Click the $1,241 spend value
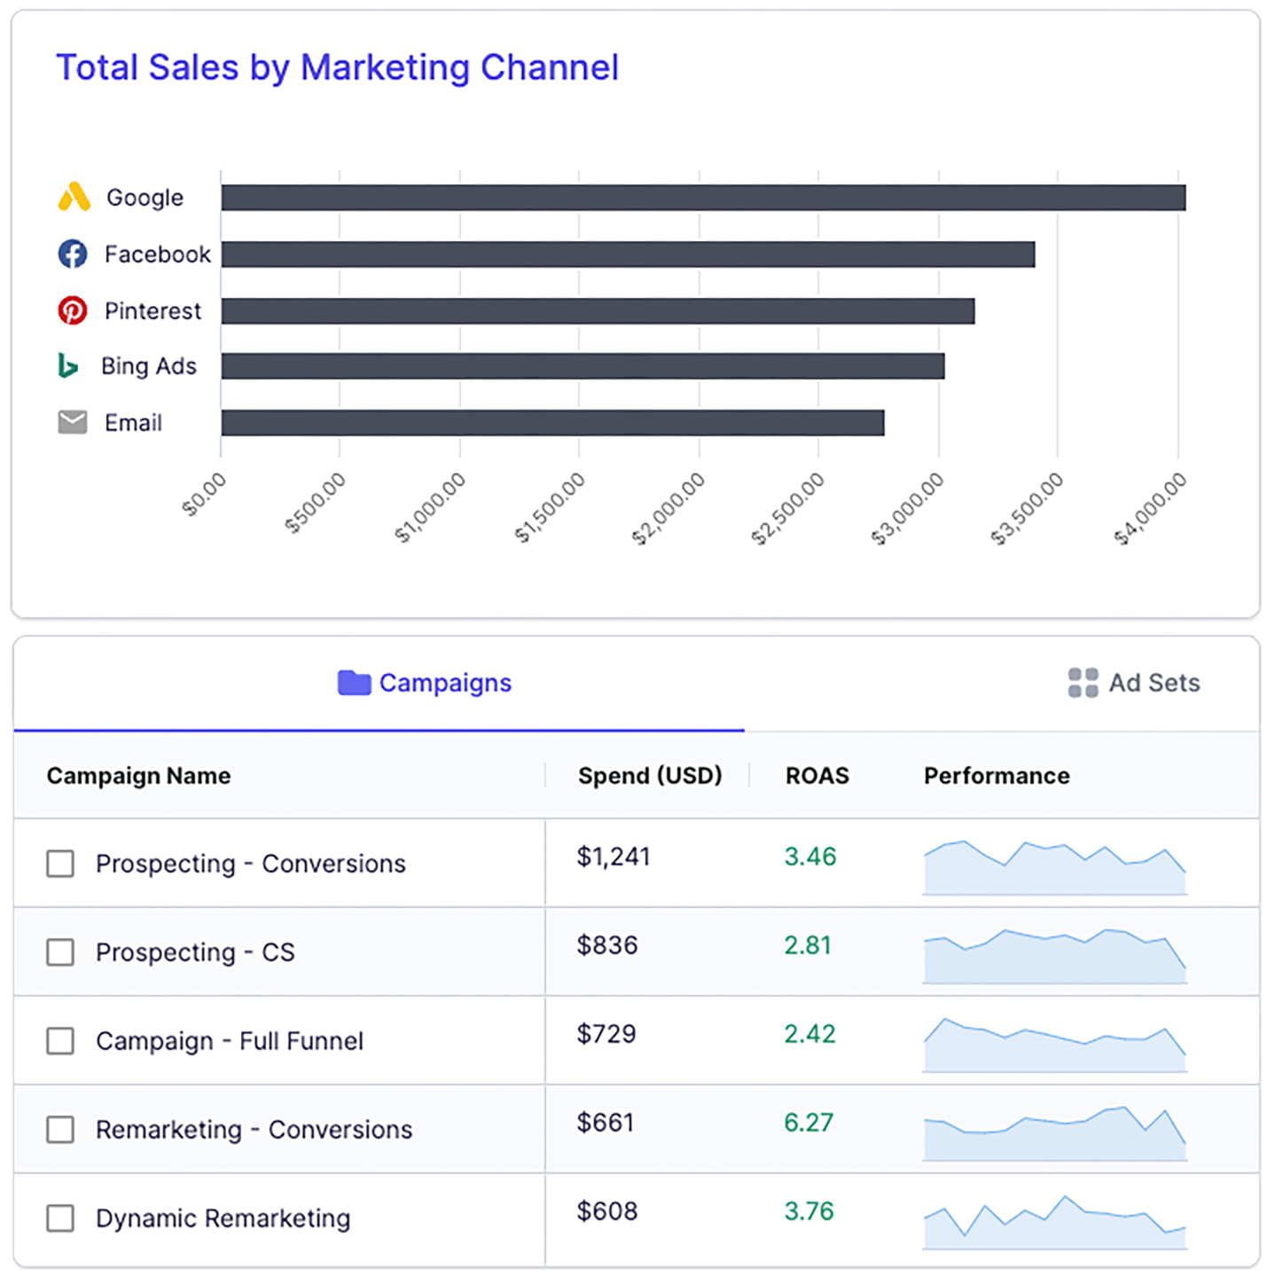The height and width of the screenshot is (1284, 1275). click(614, 857)
